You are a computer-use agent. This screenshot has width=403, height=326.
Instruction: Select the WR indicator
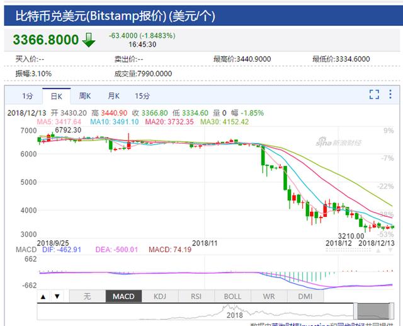[x=269, y=296]
